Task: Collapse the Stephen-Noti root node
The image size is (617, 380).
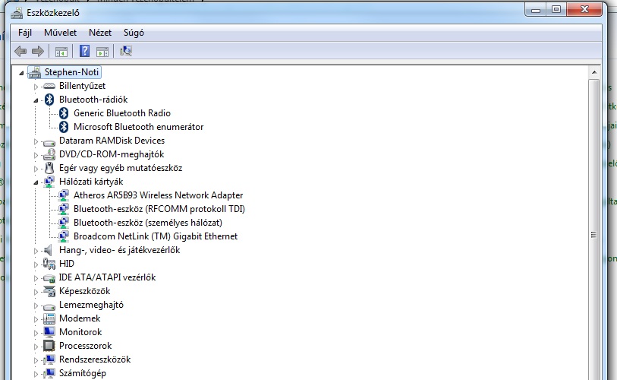Action: click(21, 73)
